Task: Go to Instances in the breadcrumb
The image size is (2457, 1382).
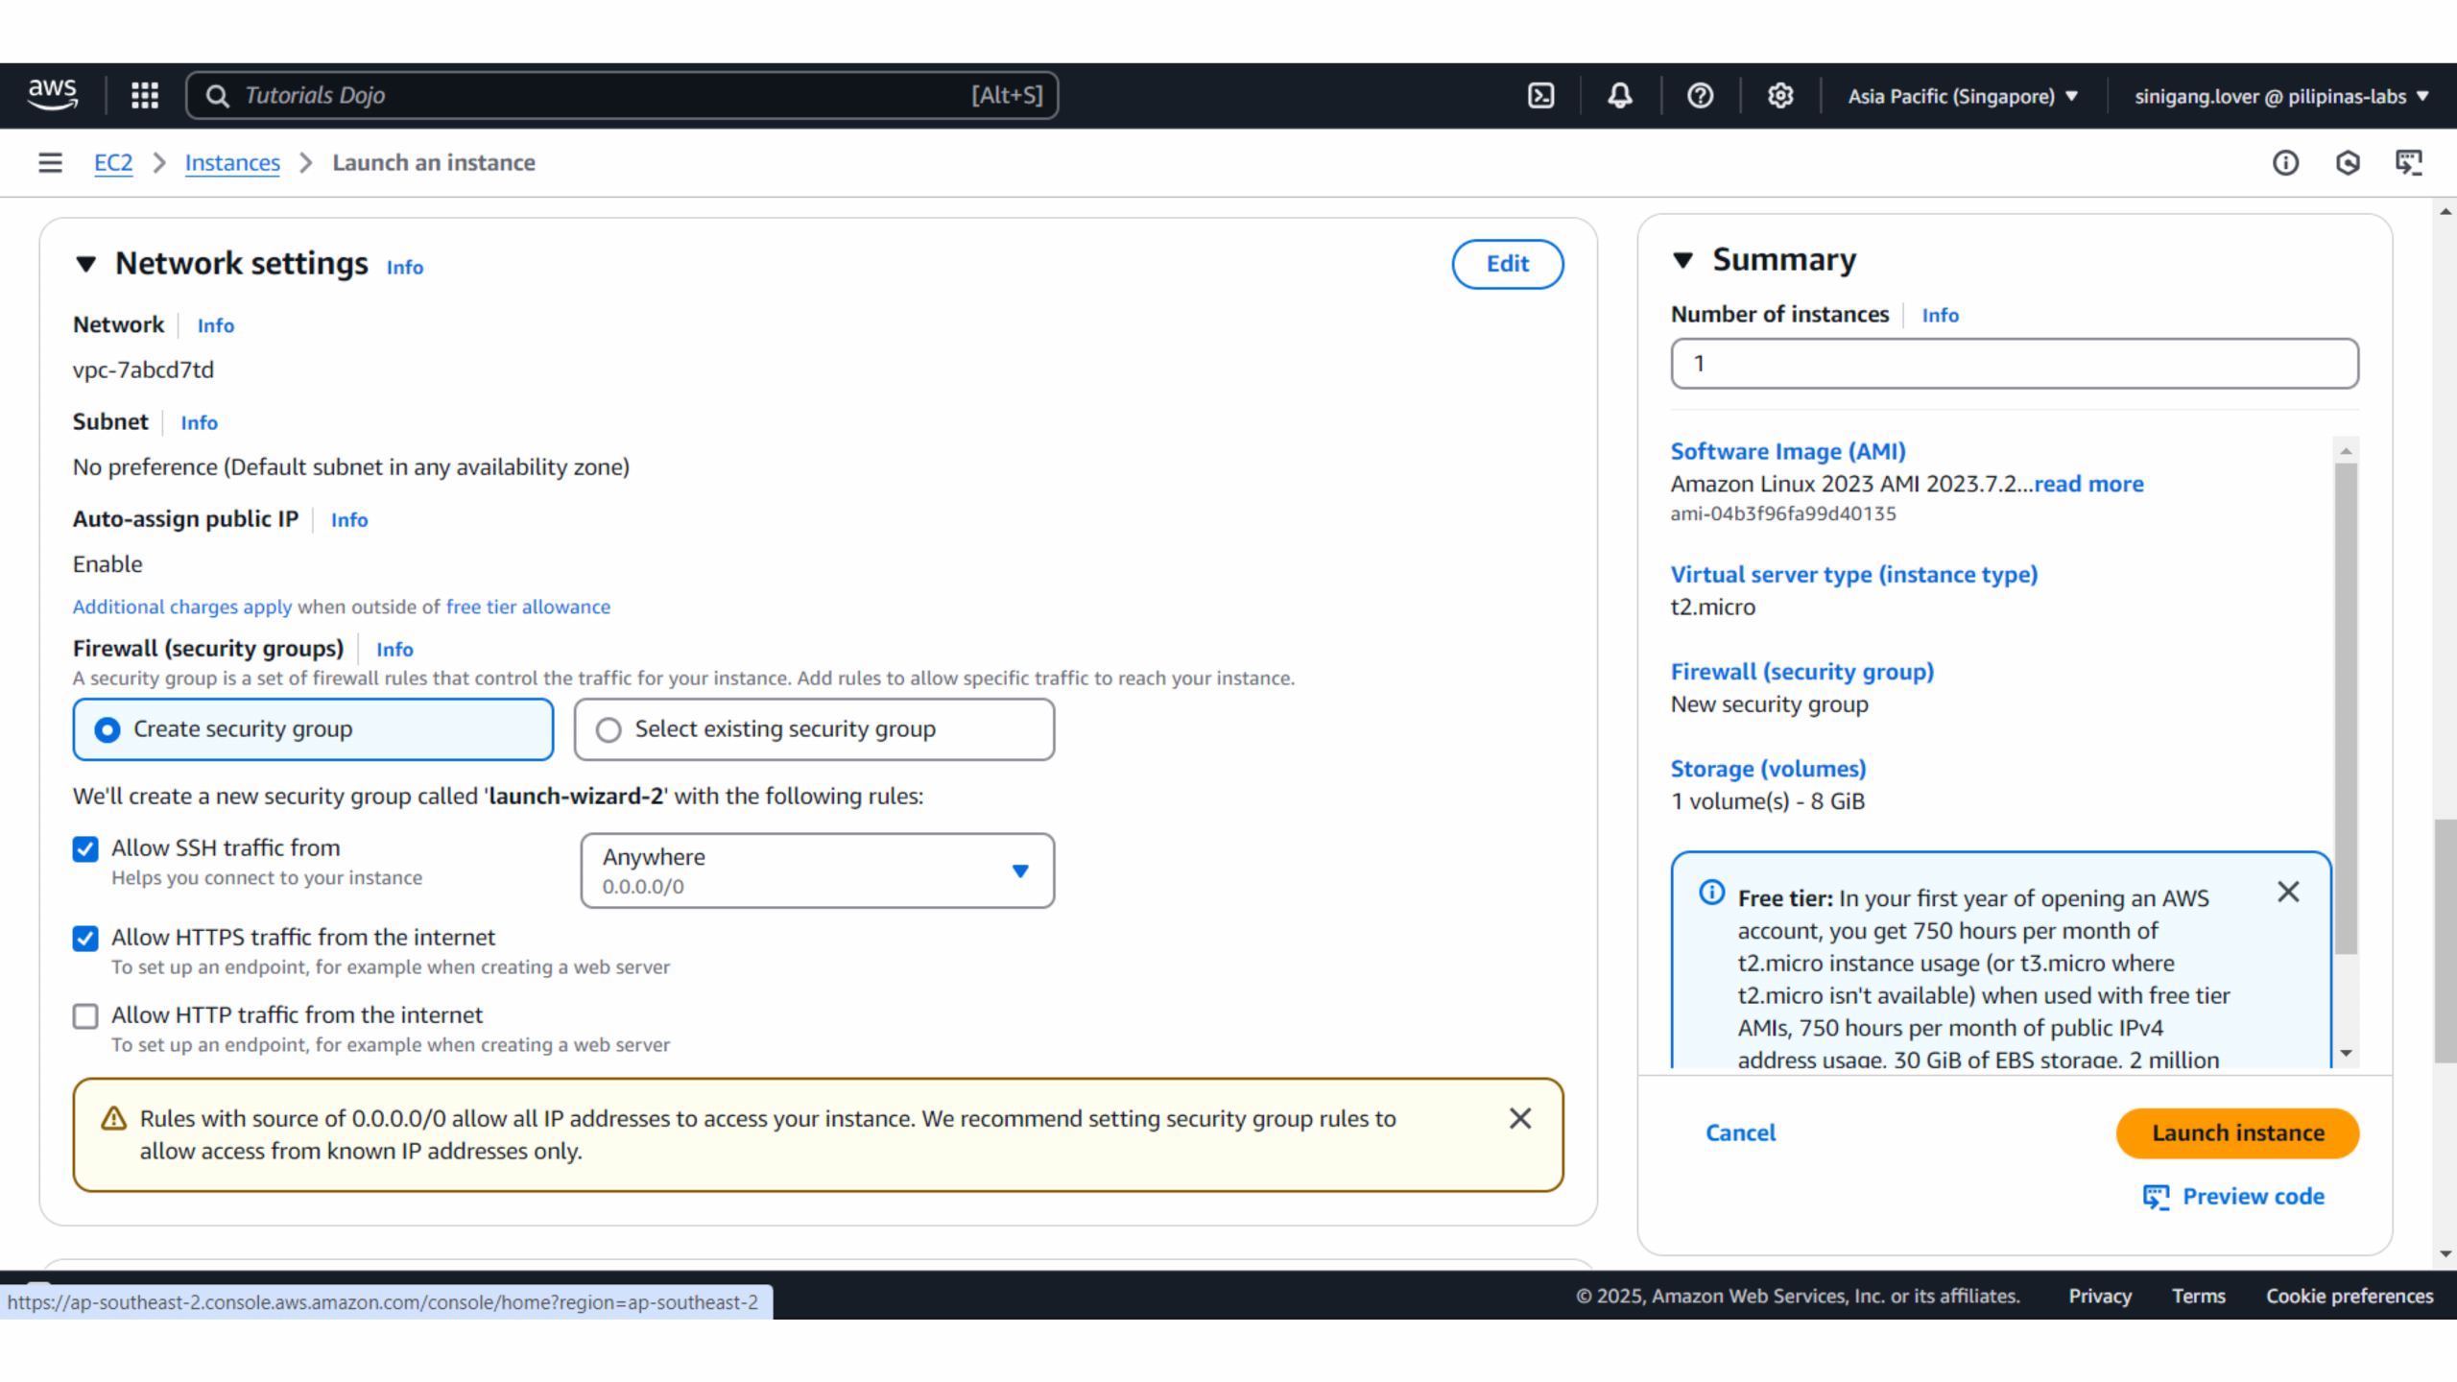Action: coord(232,162)
